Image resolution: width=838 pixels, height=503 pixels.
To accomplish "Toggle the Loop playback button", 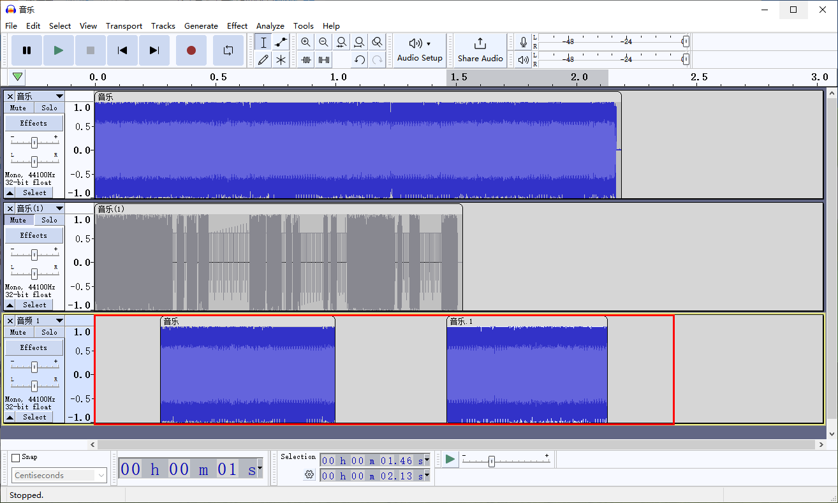I will pyautogui.click(x=228, y=50).
